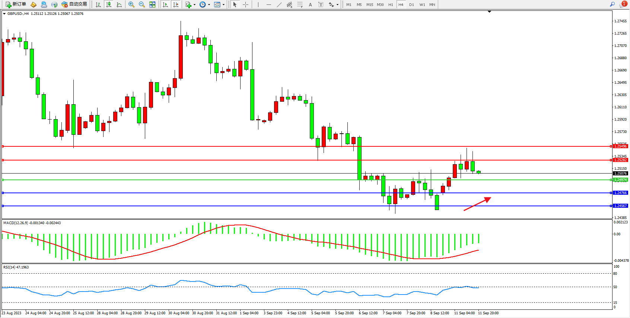Switch timeframe to D1
This screenshot has width=630, height=318.
point(411,4)
